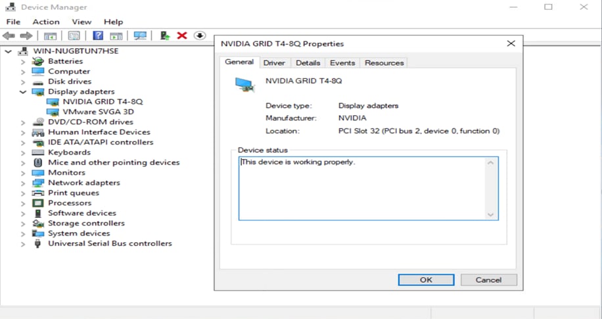Maximize the Device Manager window
This screenshot has width=602, height=319.
pyautogui.click(x=548, y=7)
